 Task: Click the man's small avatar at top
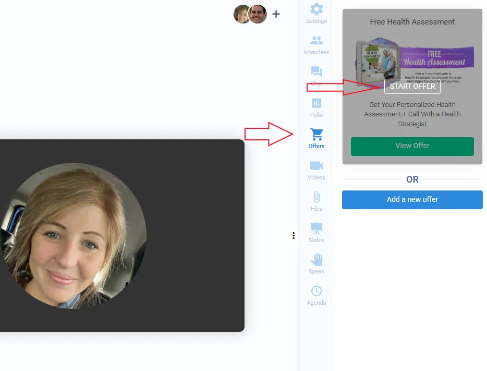click(257, 14)
